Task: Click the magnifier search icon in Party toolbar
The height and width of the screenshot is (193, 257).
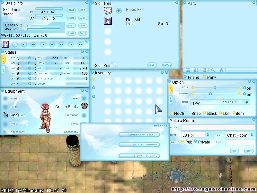Action: click(x=213, y=70)
